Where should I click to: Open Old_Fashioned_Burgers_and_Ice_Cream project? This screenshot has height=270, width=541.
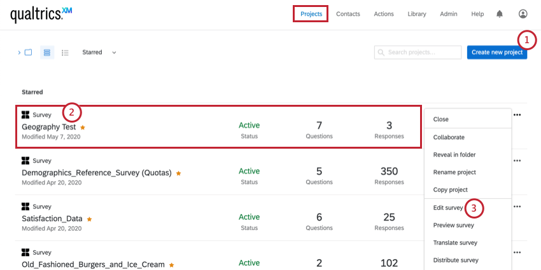tap(93, 264)
